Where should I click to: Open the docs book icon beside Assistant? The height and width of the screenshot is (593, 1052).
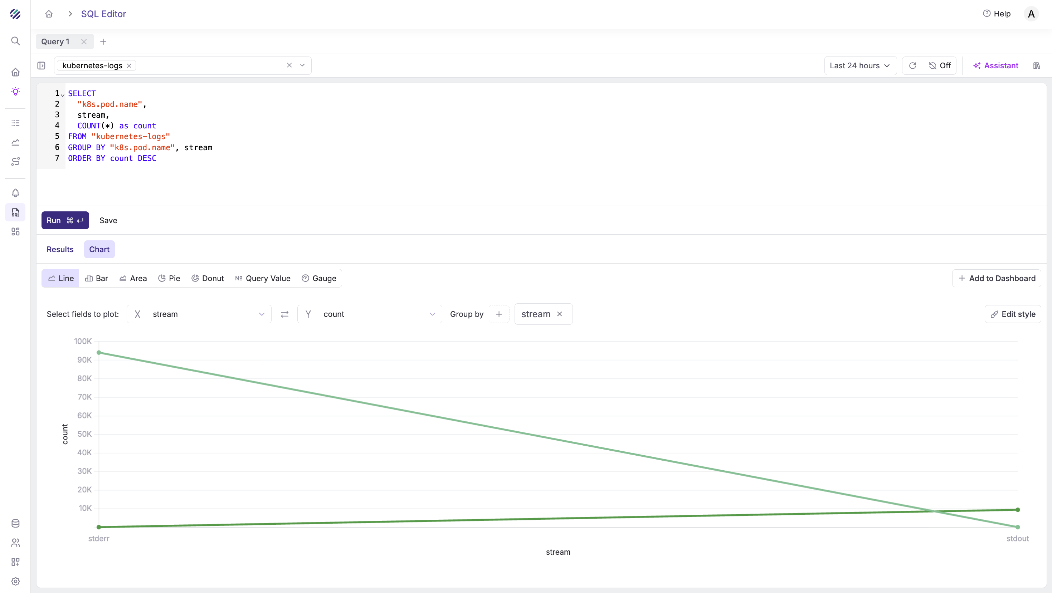tap(1037, 66)
